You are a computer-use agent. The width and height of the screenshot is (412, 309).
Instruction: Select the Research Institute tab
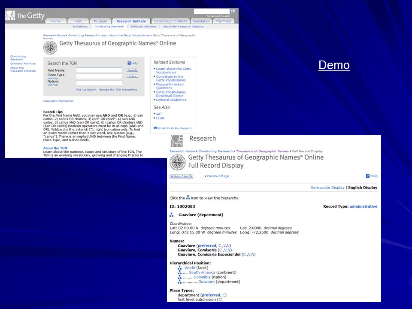131,21
